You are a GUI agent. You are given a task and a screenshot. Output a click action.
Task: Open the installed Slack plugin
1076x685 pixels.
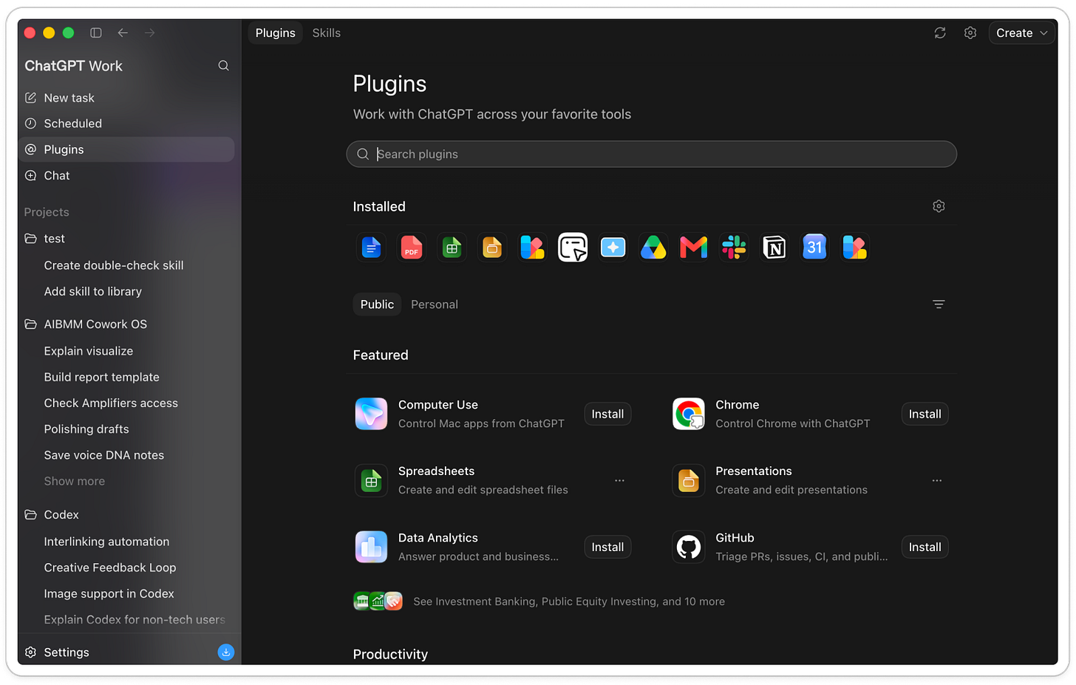[x=734, y=248]
